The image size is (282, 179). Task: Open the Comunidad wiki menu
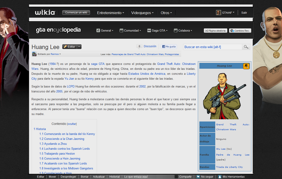pos(130,30)
